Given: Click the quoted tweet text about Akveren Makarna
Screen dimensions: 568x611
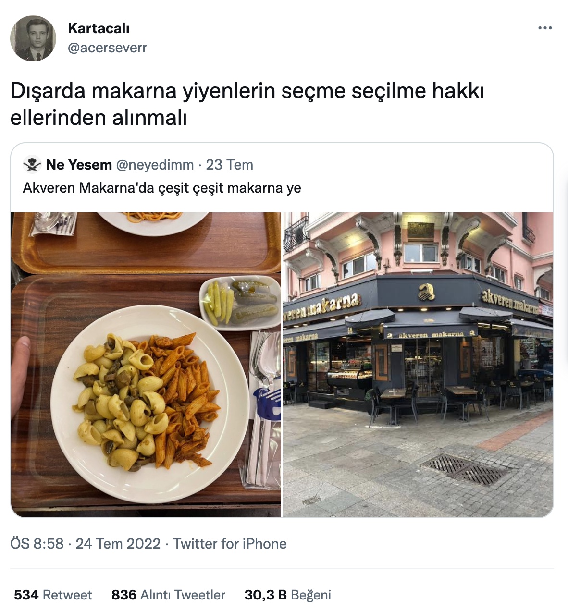Looking at the screenshot, I should click(x=162, y=188).
